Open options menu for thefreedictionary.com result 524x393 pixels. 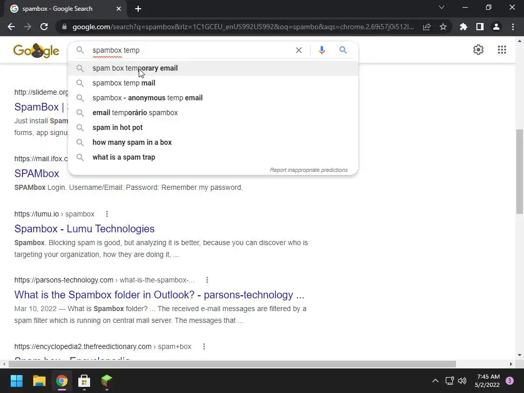[x=204, y=346]
